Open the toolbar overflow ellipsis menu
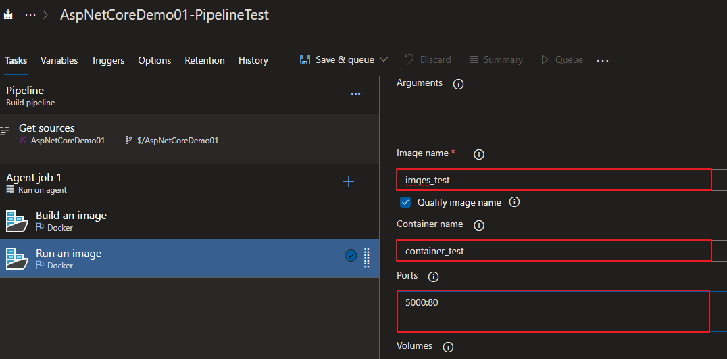727x359 pixels. [603, 60]
